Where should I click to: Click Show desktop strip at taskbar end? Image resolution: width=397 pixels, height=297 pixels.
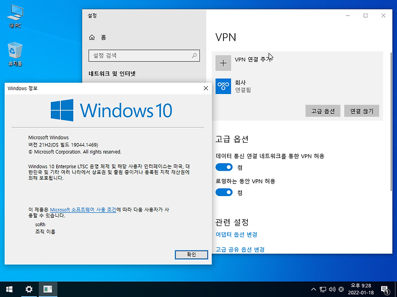[x=396, y=289]
